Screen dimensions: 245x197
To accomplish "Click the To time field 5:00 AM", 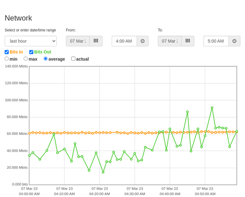I will 216,41.
